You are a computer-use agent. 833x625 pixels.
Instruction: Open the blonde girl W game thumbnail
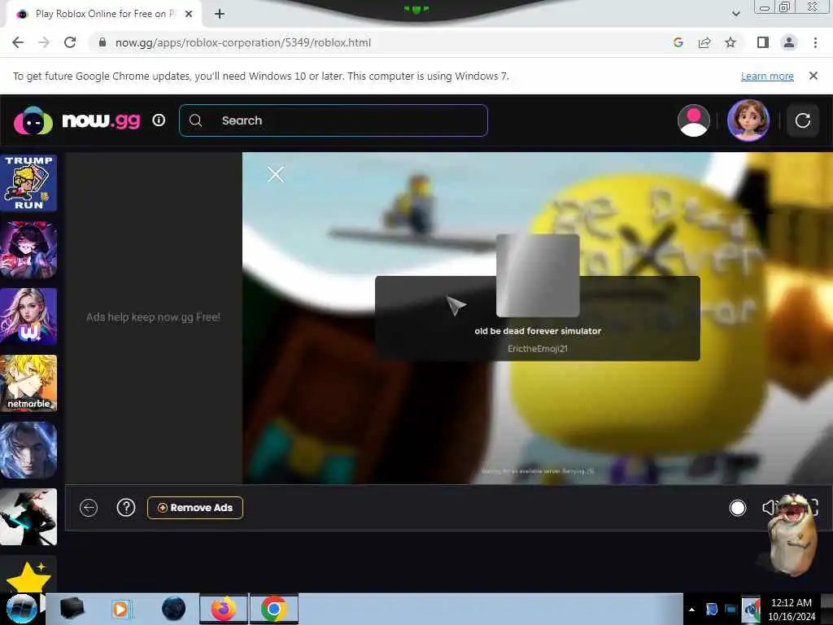(x=28, y=317)
